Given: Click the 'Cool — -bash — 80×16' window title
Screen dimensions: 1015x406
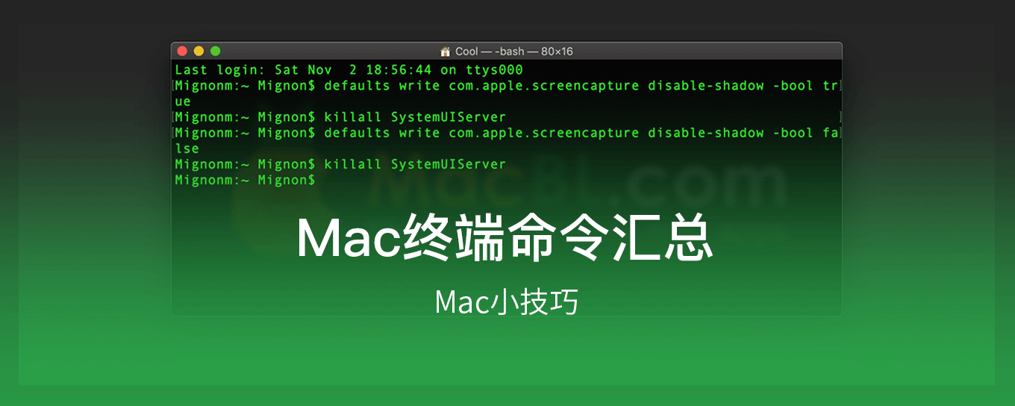Looking at the screenshot, I should [513, 51].
